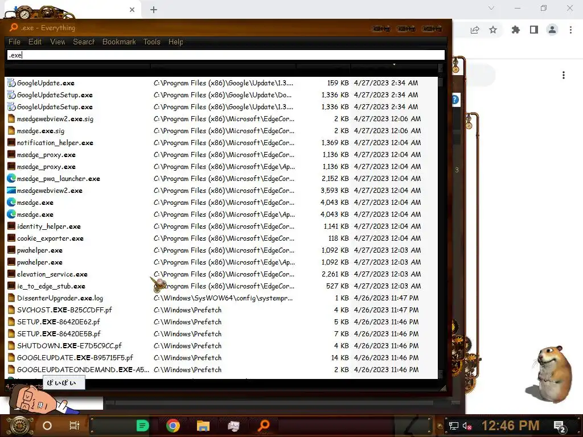
Task: Click the C:\Windows\SysWOW64\config path cell
Action: (x=223, y=298)
